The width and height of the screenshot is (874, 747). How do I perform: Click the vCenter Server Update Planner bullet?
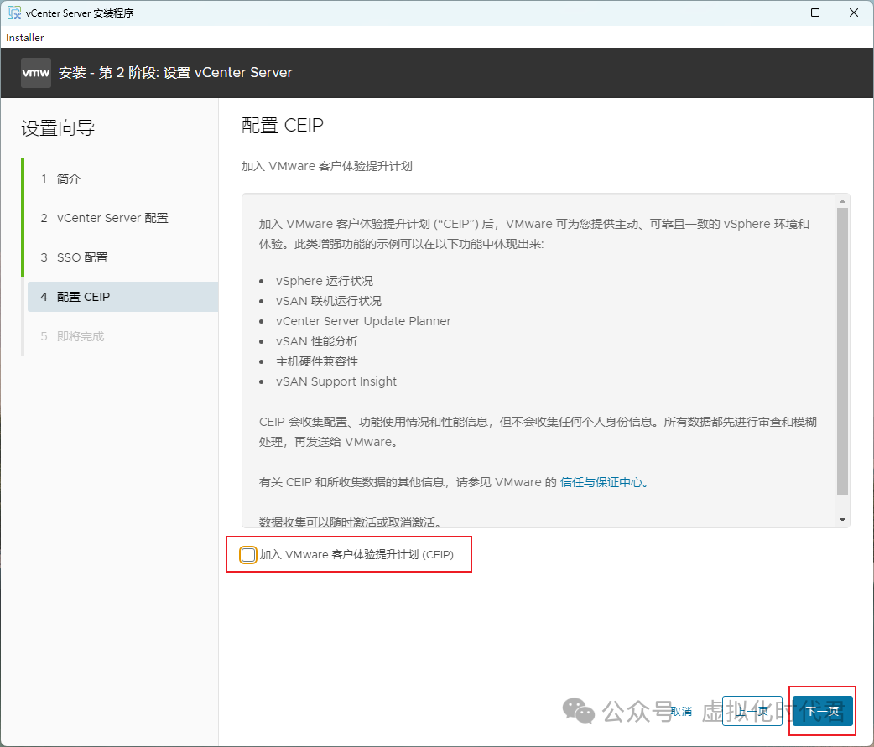(363, 321)
